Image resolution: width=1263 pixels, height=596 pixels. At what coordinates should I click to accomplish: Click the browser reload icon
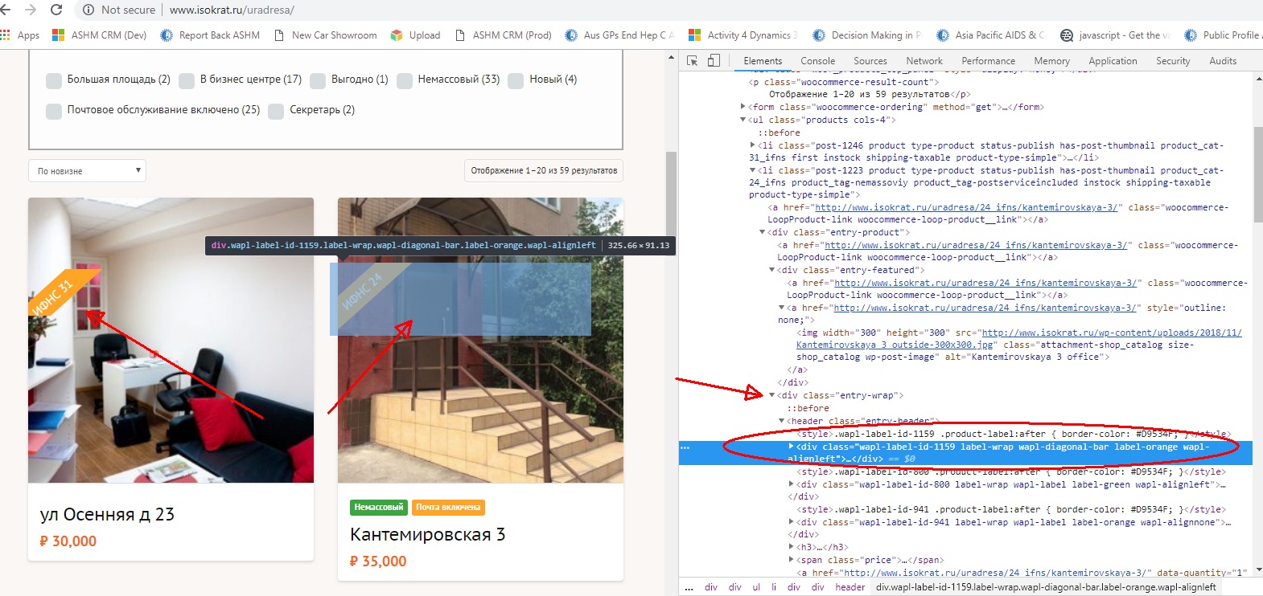tap(56, 10)
